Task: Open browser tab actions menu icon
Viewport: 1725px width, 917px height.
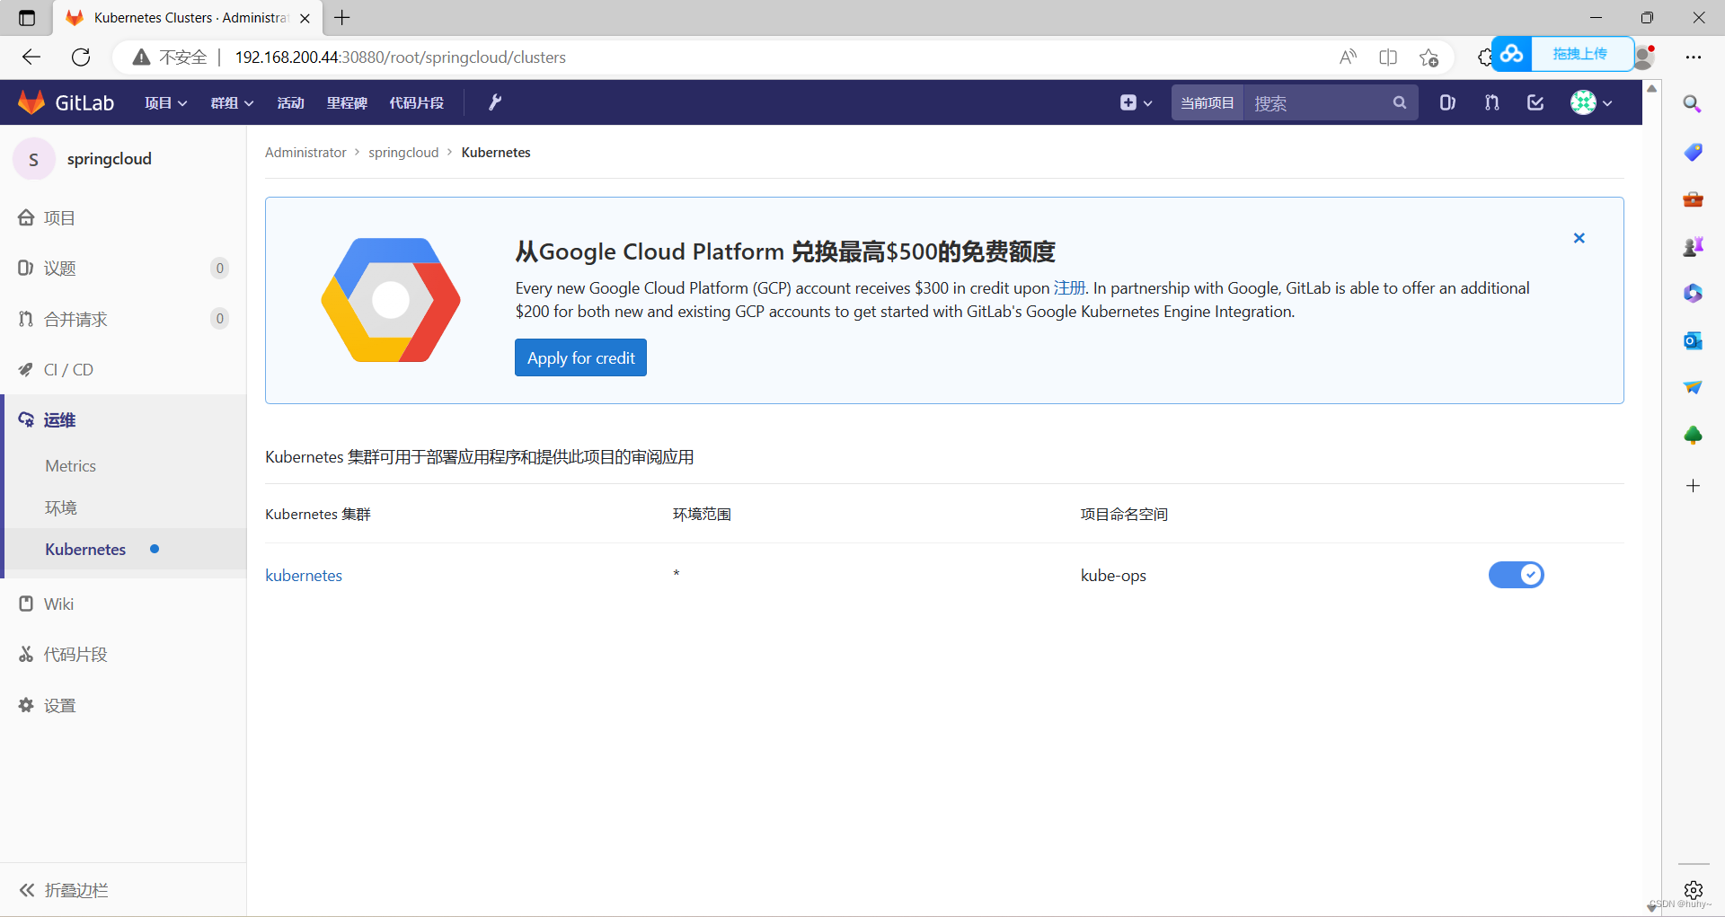Action: tap(27, 18)
